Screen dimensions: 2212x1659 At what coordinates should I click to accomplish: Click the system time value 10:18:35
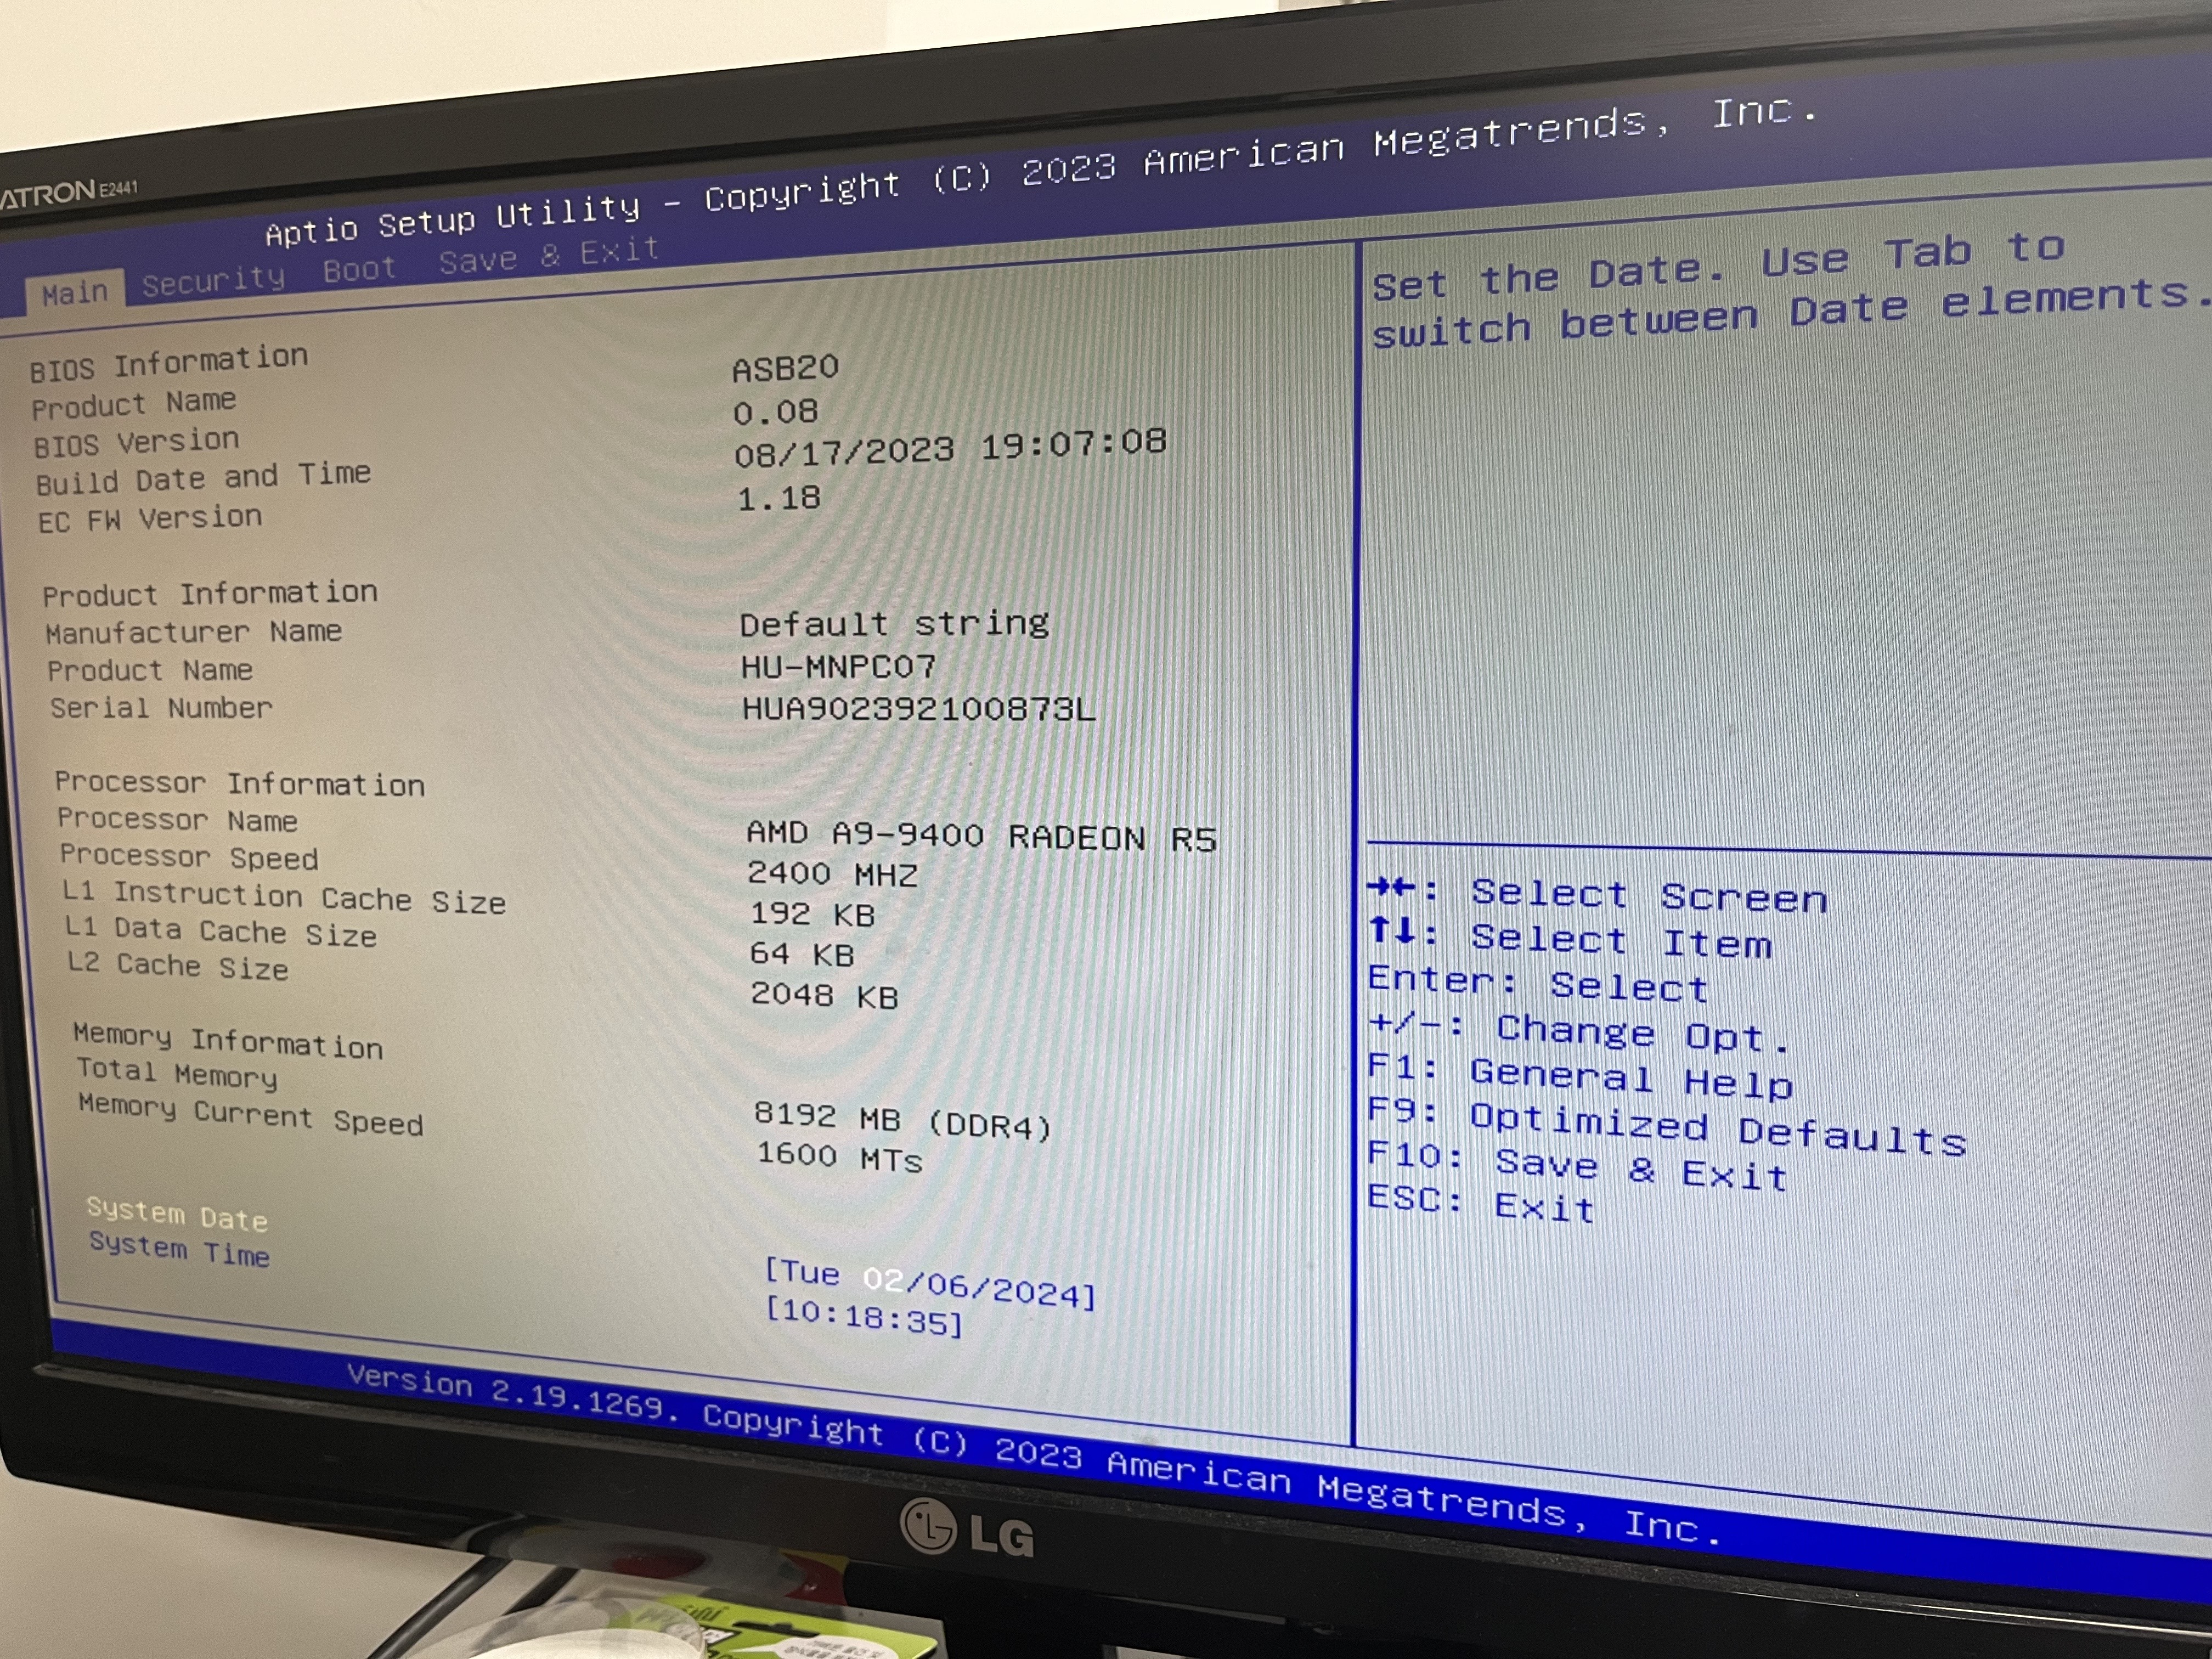[864, 1317]
